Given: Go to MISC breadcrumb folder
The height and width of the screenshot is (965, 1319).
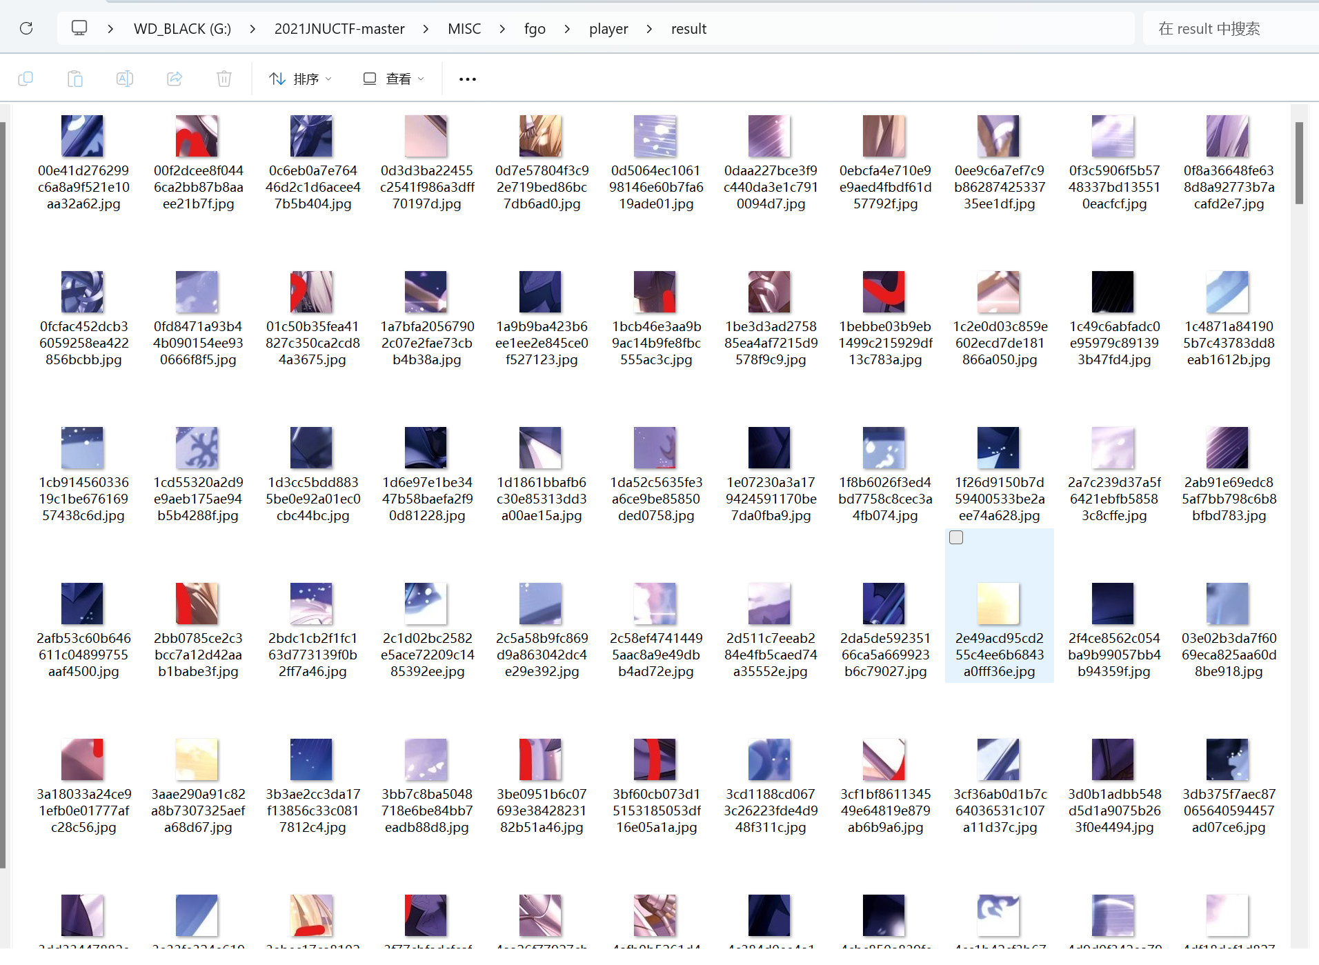Looking at the screenshot, I should 464,28.
